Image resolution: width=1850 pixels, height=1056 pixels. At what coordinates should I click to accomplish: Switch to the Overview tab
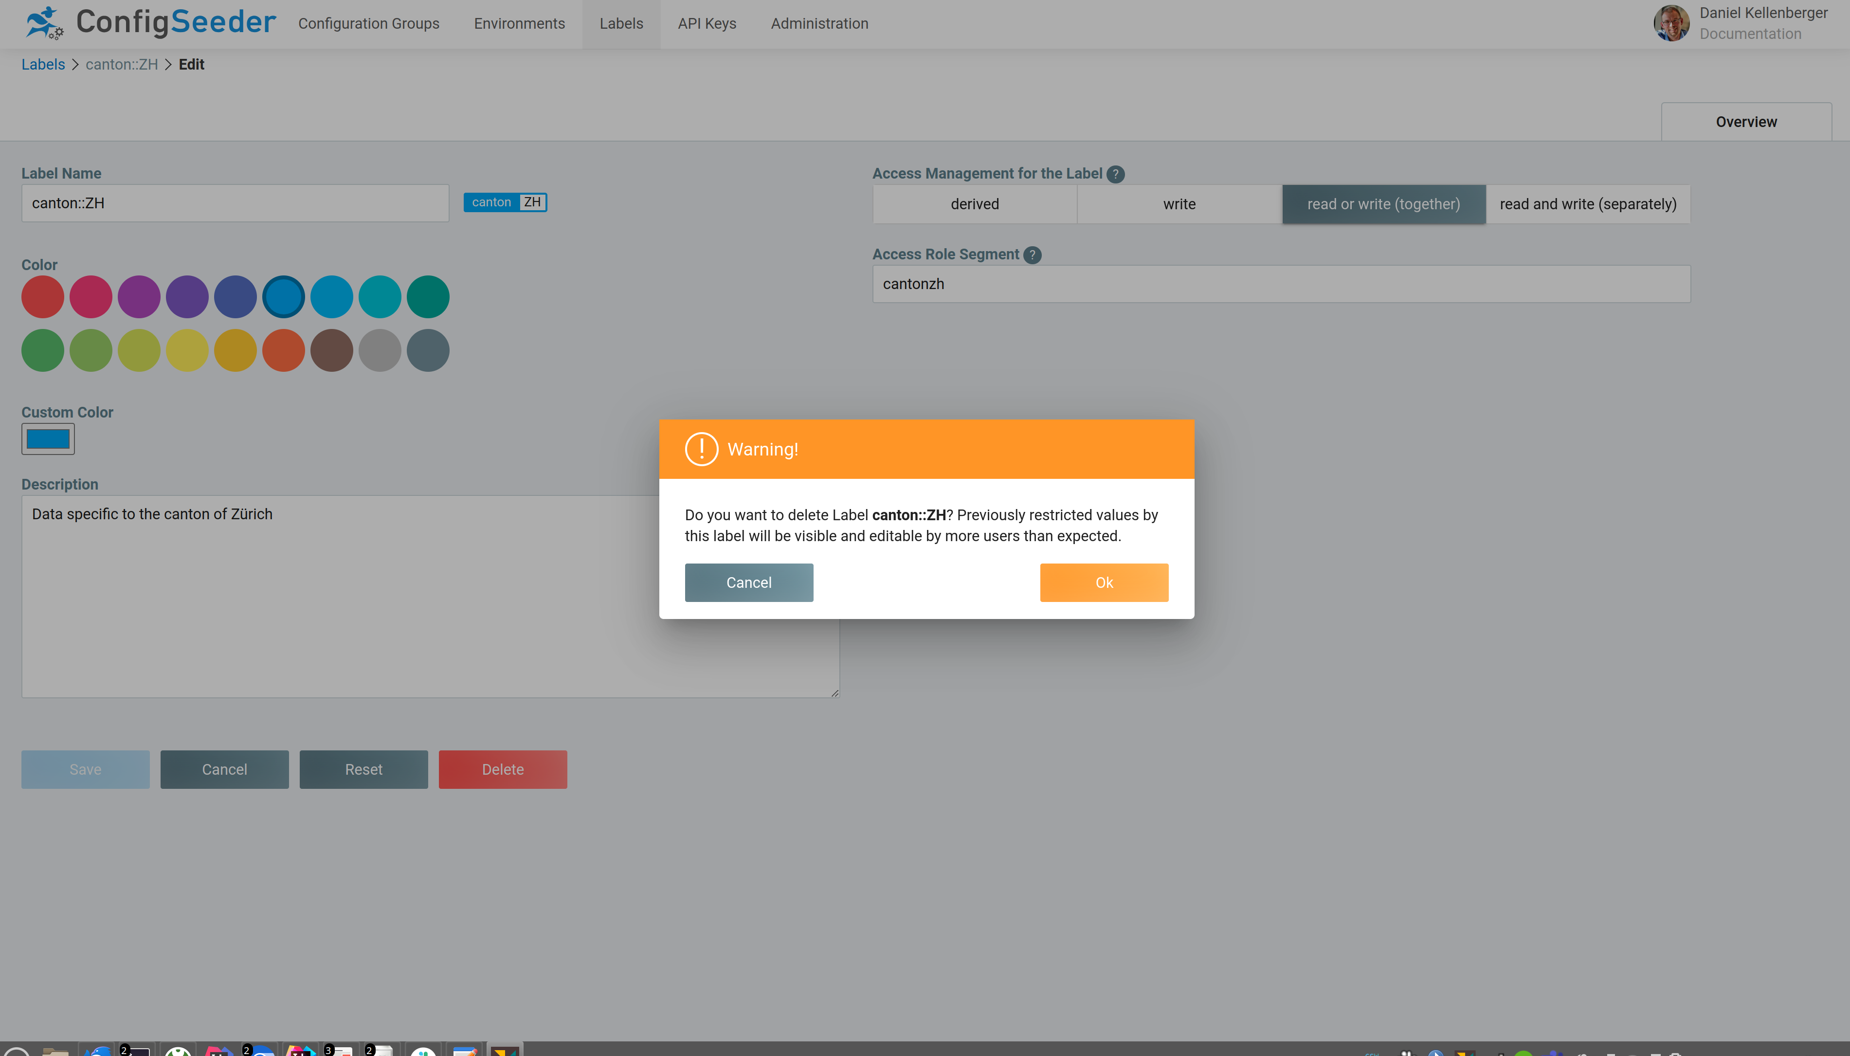(1745, 122)
